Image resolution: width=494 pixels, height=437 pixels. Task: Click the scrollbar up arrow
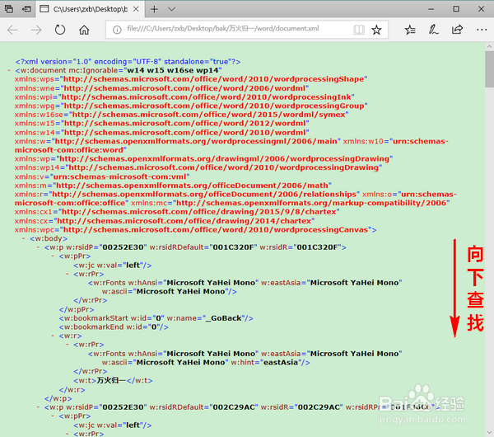click(x=489, y=46)
